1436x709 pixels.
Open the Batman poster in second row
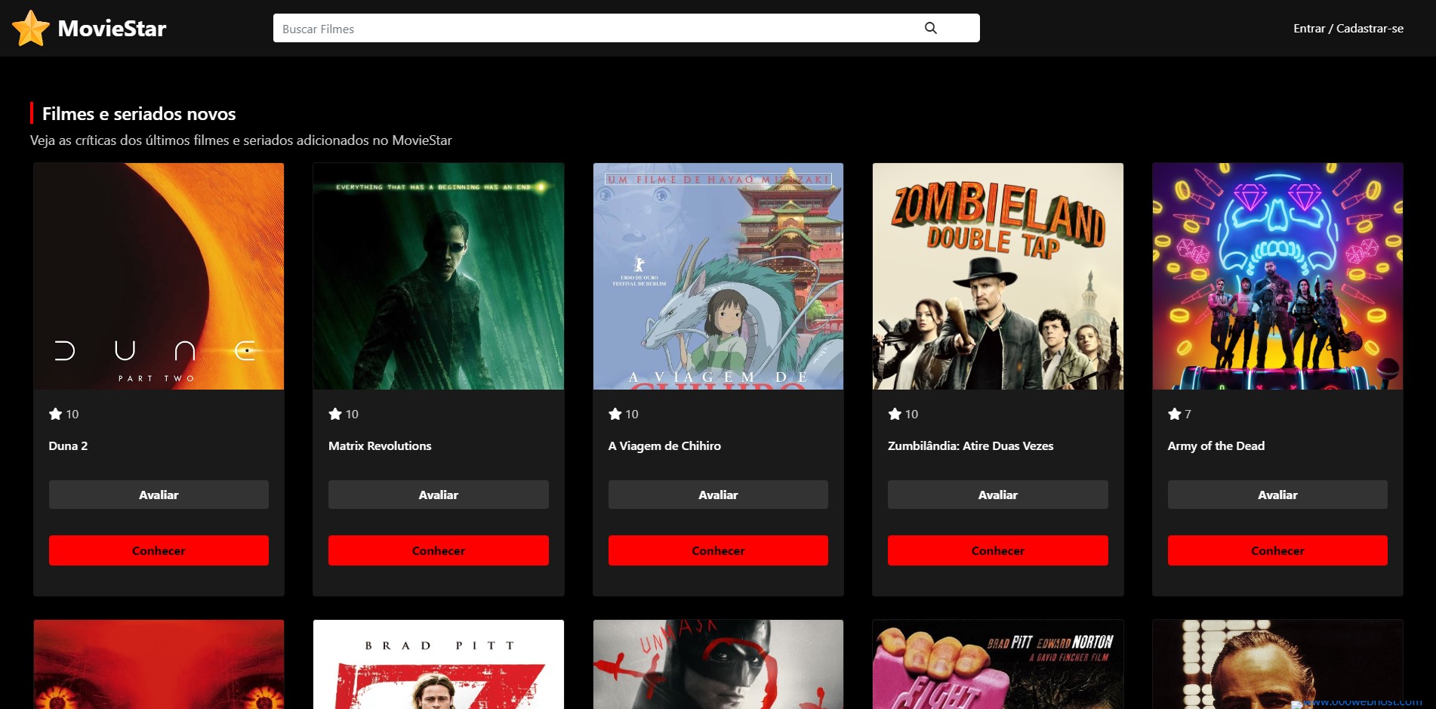pos(718,664)
